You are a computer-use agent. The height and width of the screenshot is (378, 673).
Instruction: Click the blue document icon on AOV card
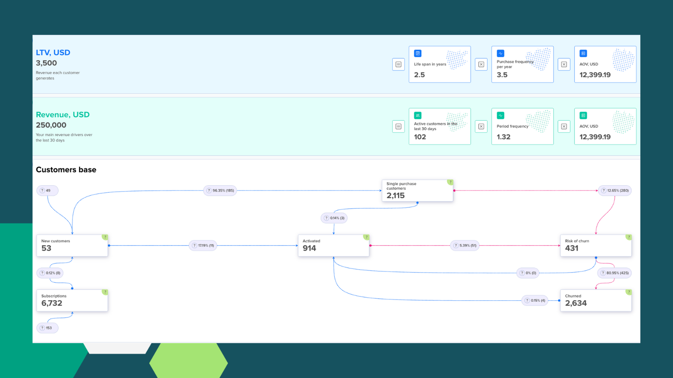583,53
